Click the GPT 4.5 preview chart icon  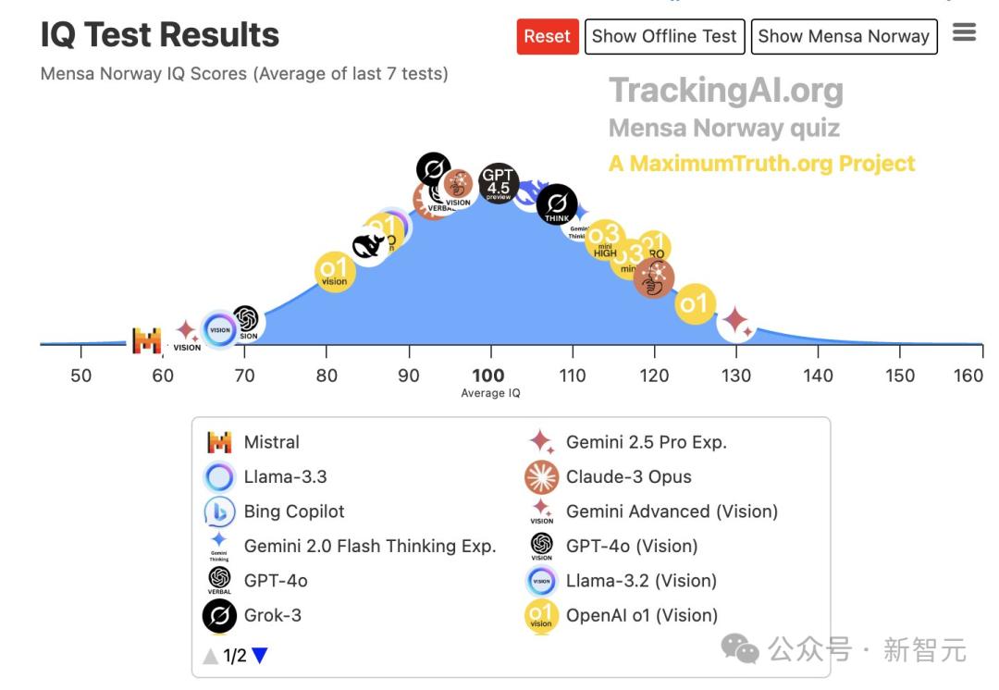(499, 183)
